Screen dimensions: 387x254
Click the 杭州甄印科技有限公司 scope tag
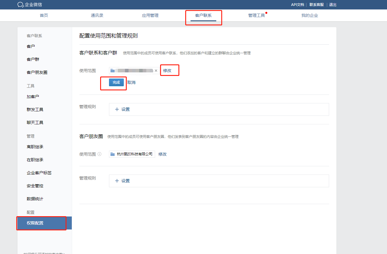coord(132,154)
